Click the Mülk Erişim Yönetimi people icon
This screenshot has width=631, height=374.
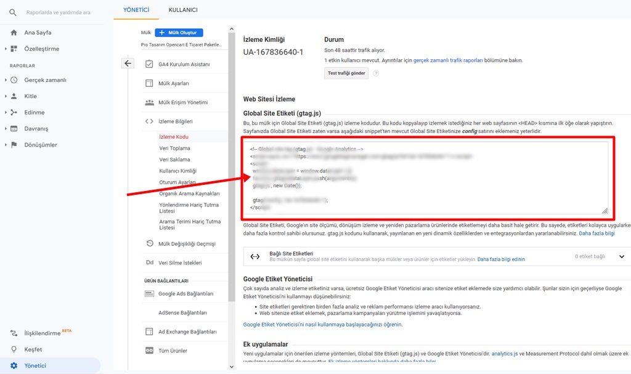coord(149,102)
